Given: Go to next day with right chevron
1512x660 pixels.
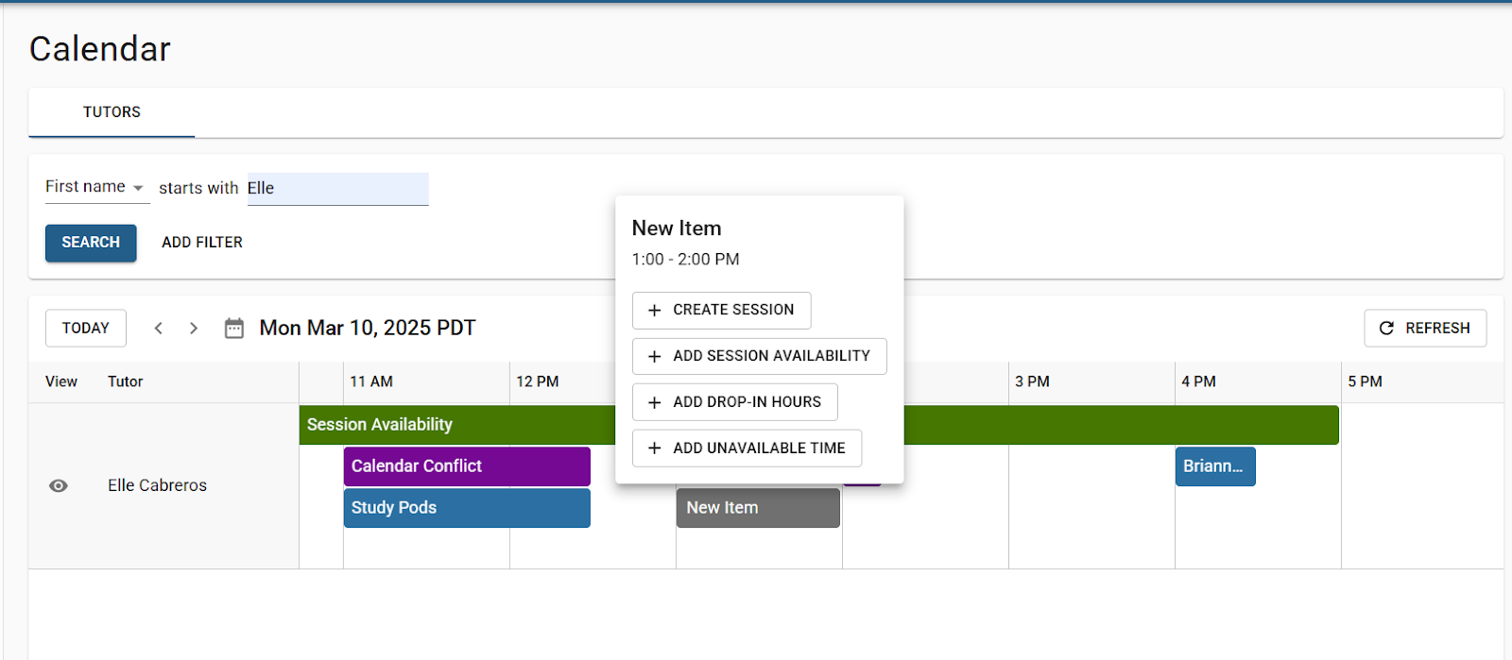Looking at the screenshot, I should pyautogui.click(x=194, y=328).
